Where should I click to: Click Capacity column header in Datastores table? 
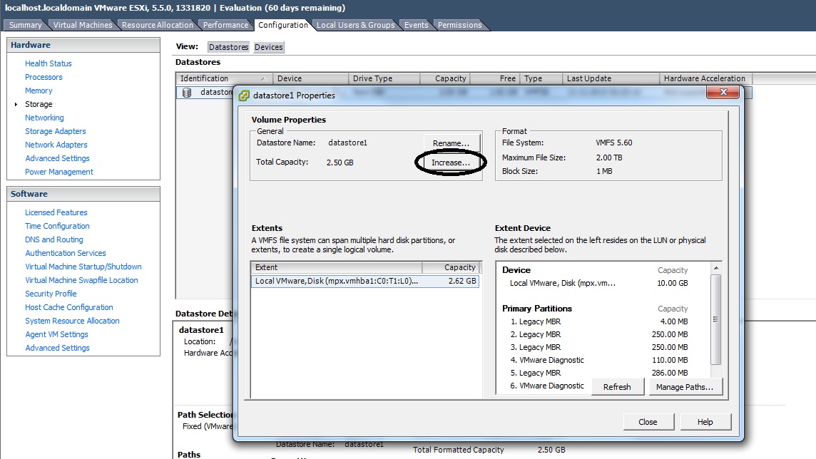coord(445,78)
